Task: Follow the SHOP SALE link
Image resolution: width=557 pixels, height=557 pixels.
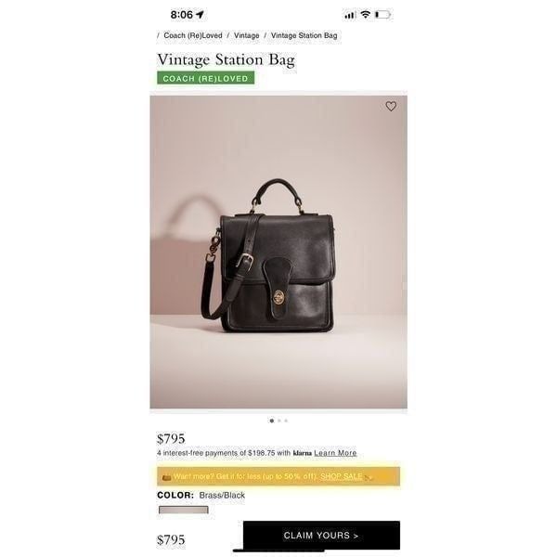Action: tap(342, 476)
